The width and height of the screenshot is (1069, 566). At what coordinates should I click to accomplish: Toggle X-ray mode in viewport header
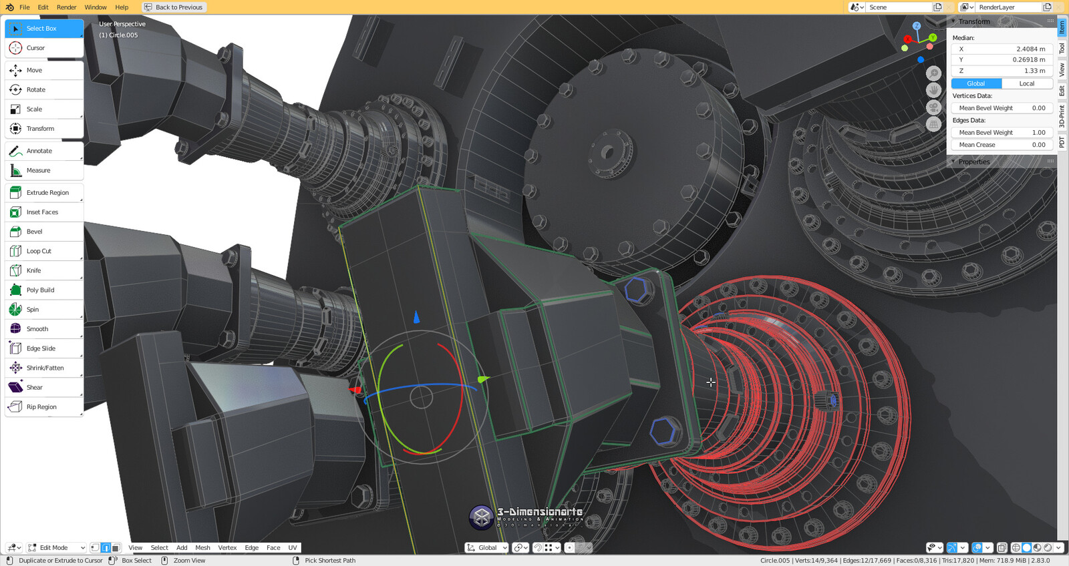point(1002,547)
